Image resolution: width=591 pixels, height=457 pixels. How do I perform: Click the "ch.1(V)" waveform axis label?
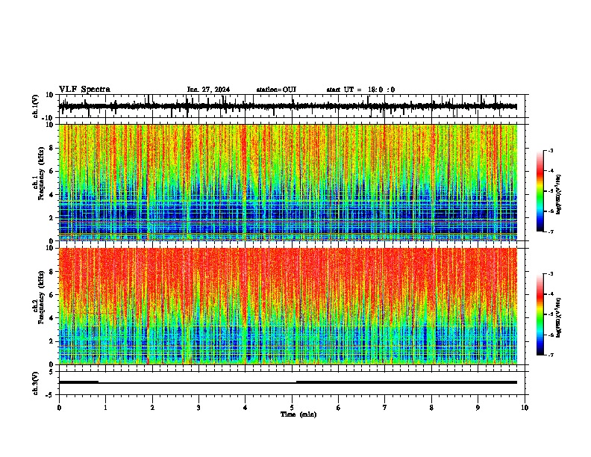(37, 106)
